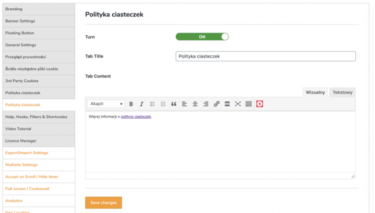Viewport: 375px width, 213px height.
Task: Enter distraction-free fullscreen mode
Action: pyautogui.click(x=238, y=104)
